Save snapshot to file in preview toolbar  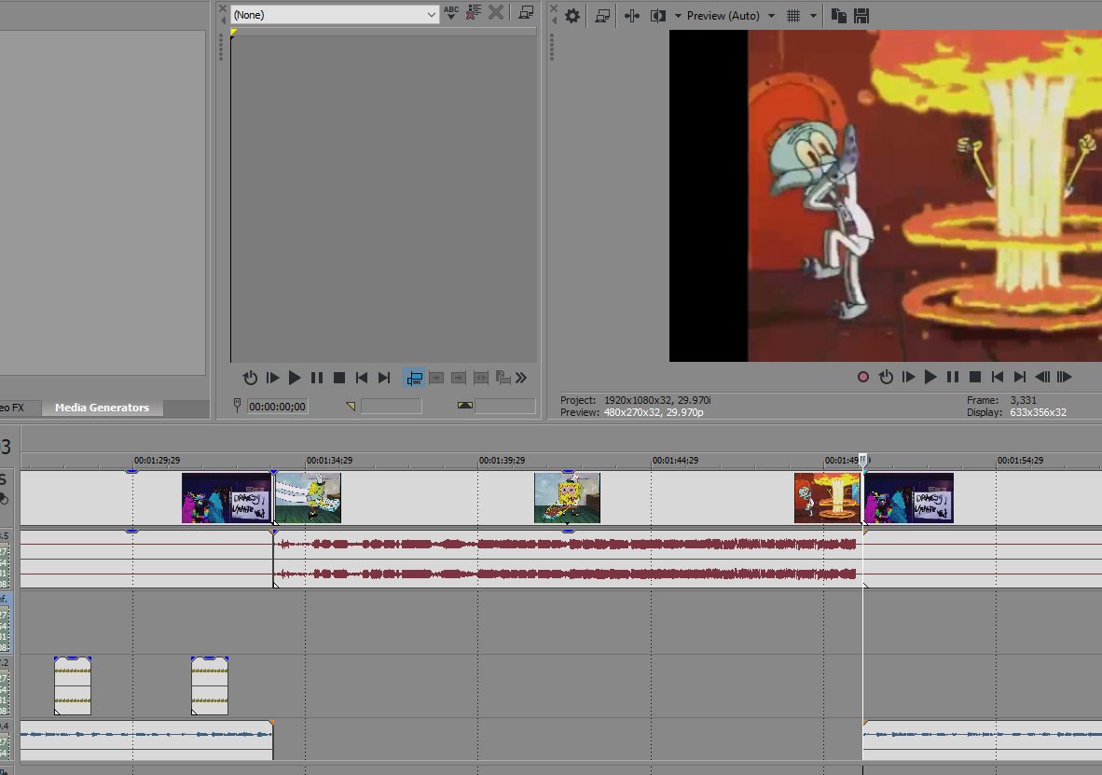pyautogui.click(x=861, y=16)
